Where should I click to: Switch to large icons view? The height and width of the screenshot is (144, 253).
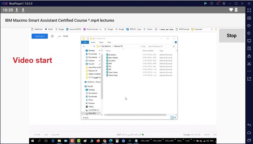click(x=175, y=118)
